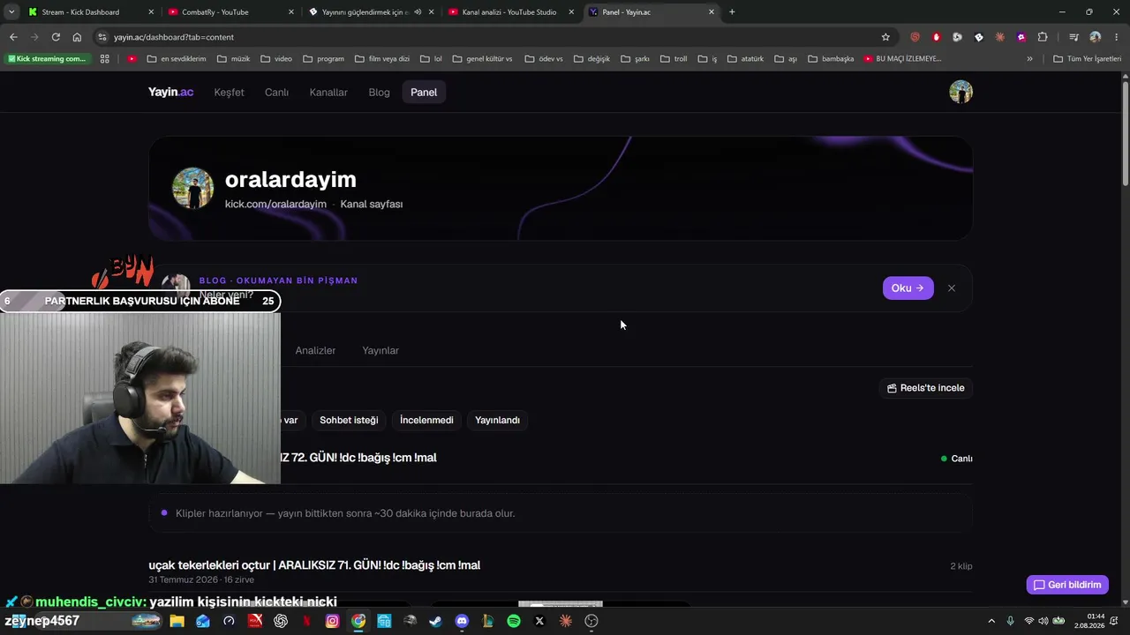This screenshot has height=635, width=1130.
Task: Open the 'en sevdiklerim' bookmark folder
Action: click(177, 59)
